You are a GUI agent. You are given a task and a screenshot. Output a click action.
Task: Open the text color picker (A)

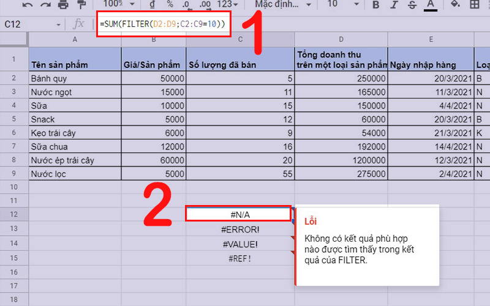(x=431, y=5)
